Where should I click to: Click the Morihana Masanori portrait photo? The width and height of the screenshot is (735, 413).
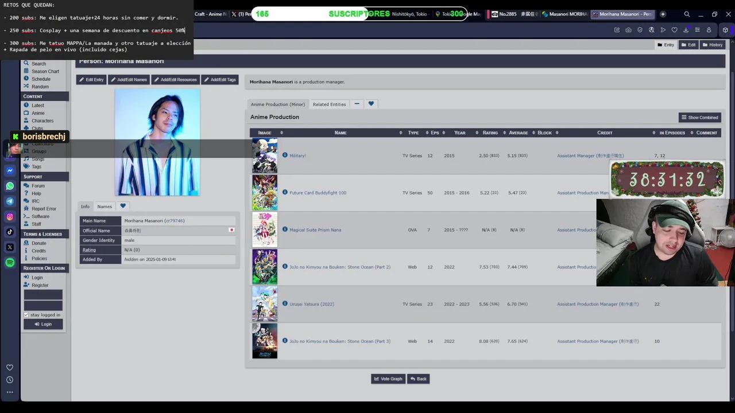(x=157, y=142)
